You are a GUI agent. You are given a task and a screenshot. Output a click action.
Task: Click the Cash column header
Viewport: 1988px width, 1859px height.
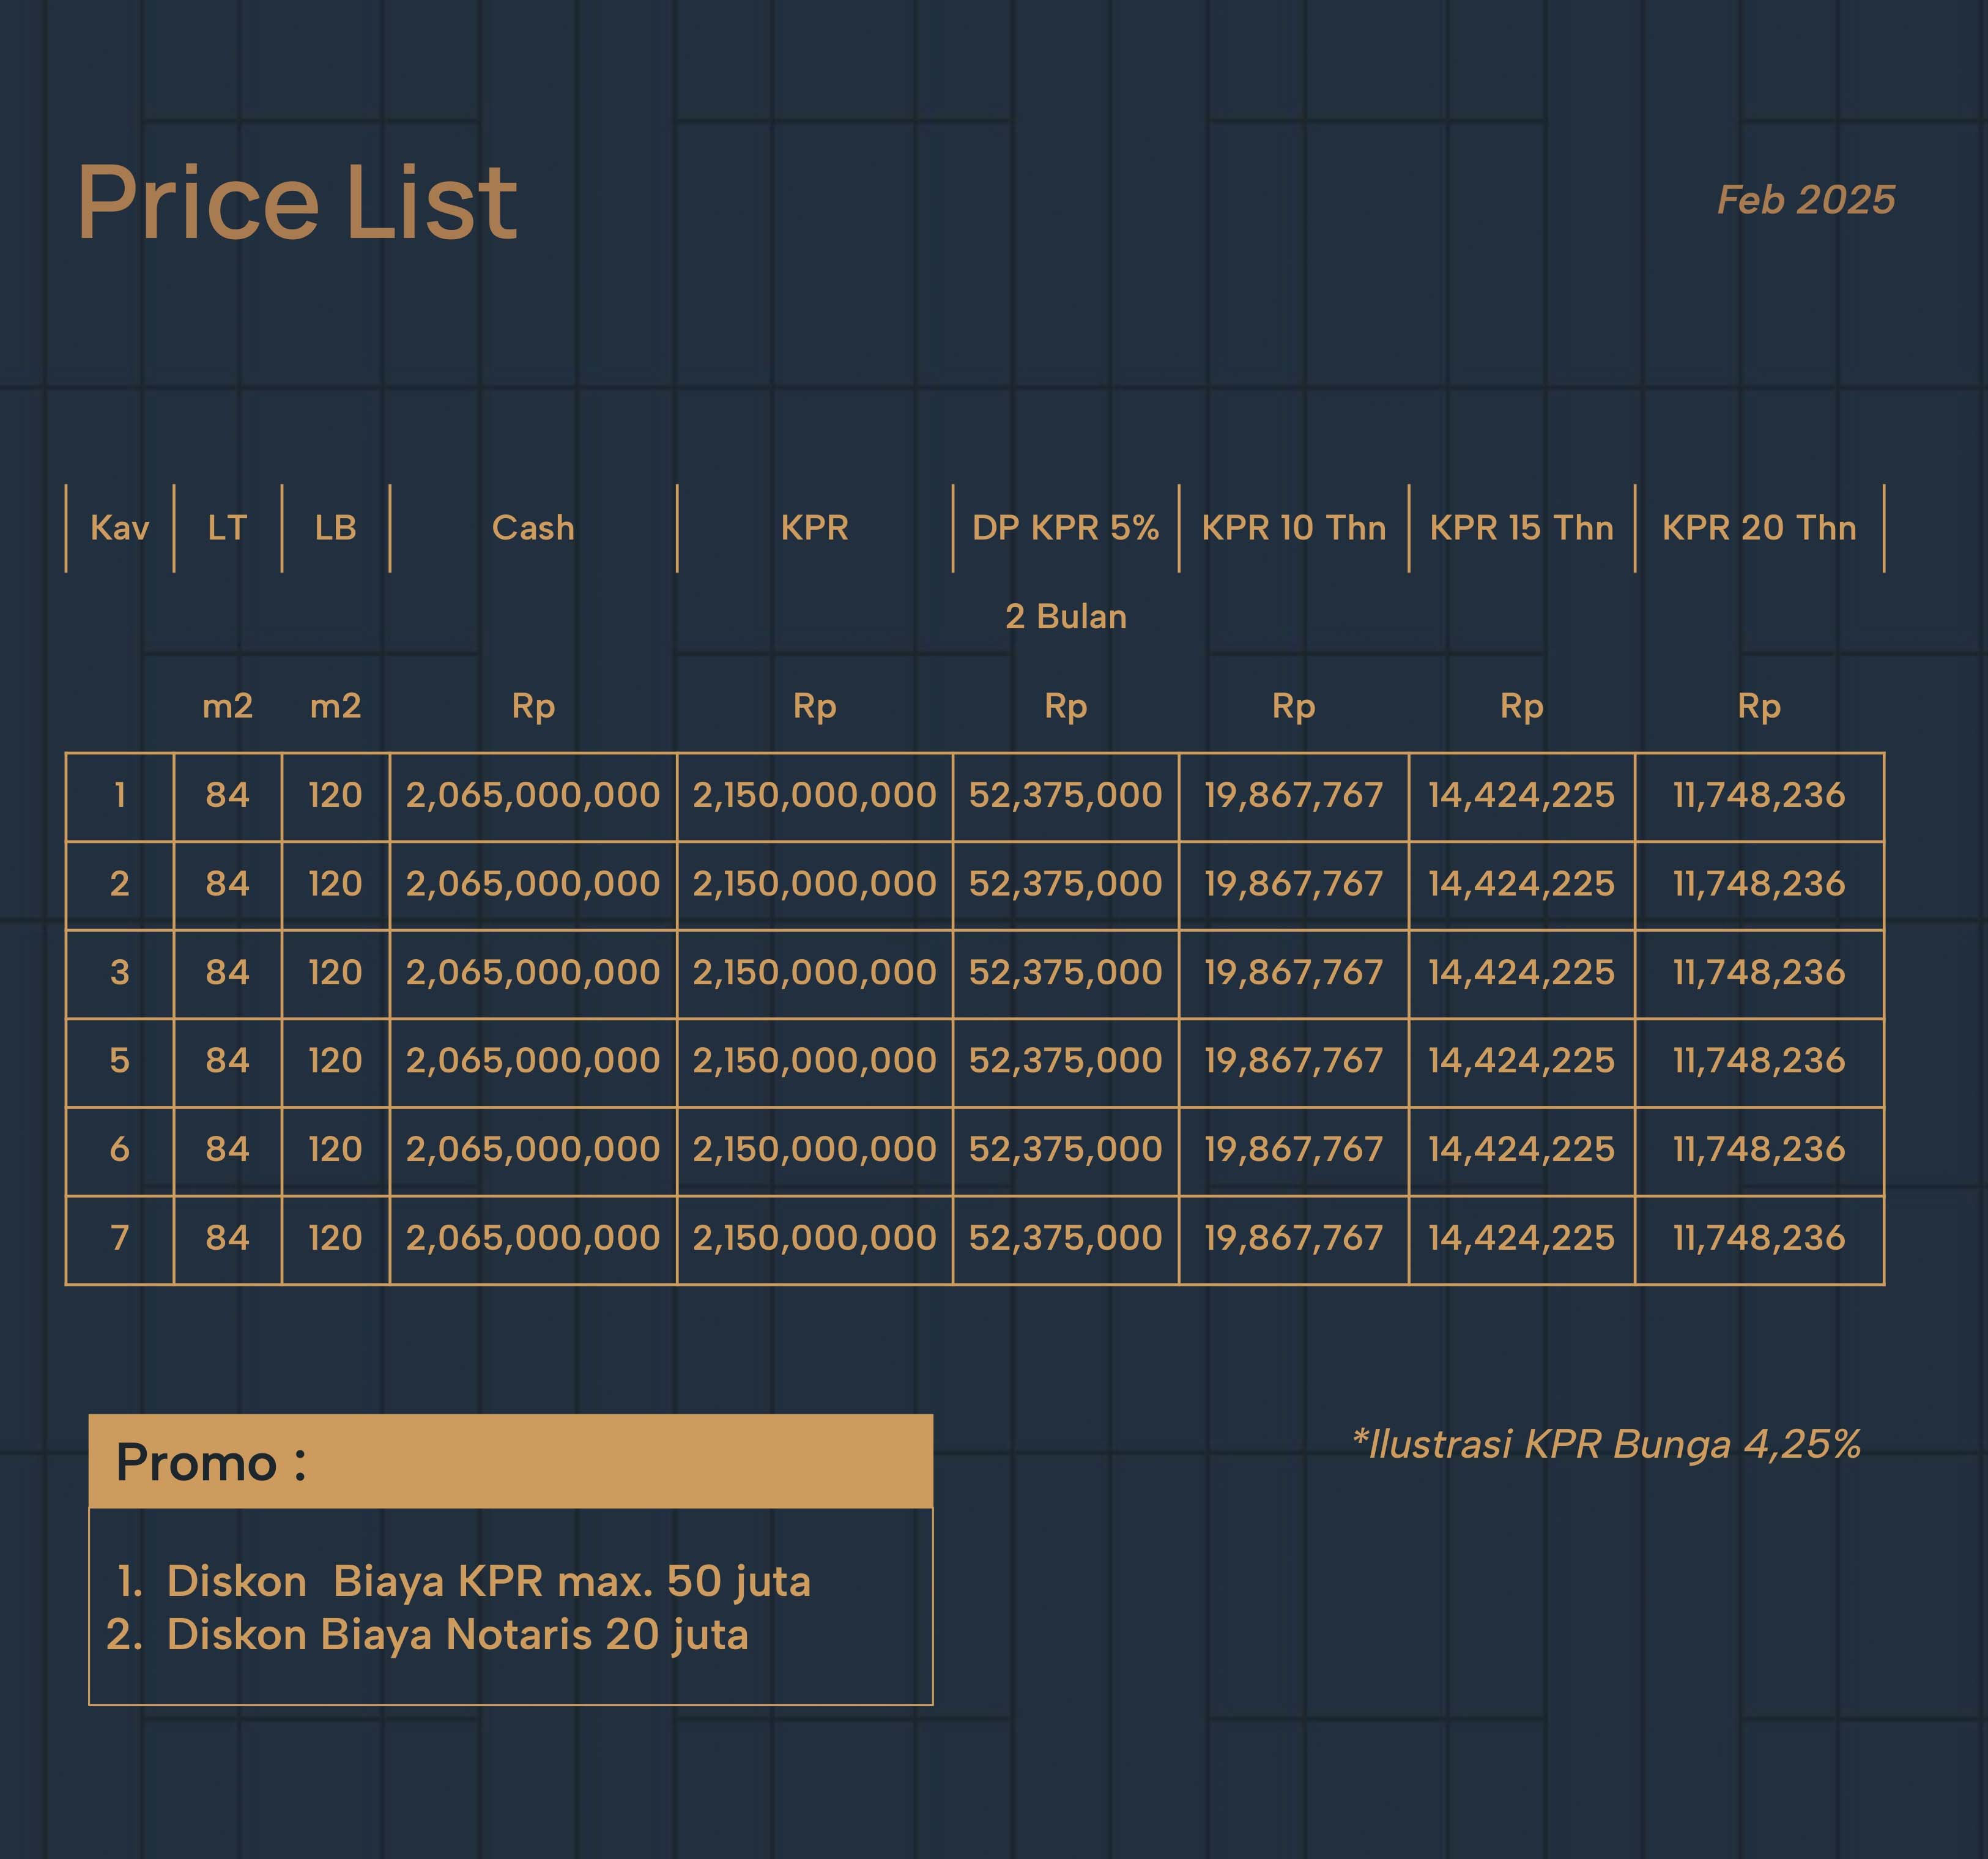533,528
